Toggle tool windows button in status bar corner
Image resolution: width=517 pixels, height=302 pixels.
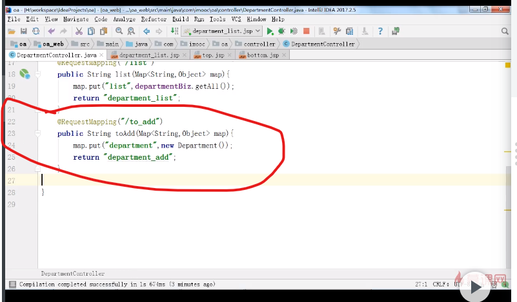point(12,285)
